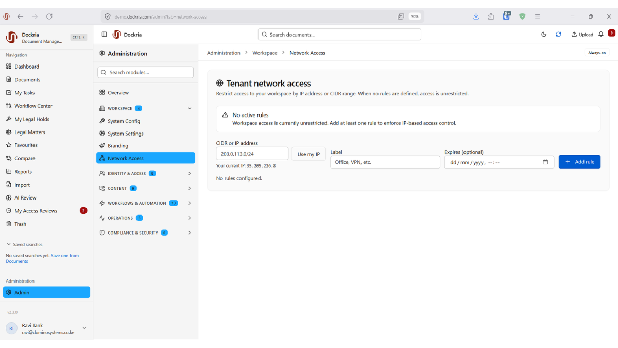Click Workspace breadcrumb
The image size is (618, 348).
(x=265, y=53)
